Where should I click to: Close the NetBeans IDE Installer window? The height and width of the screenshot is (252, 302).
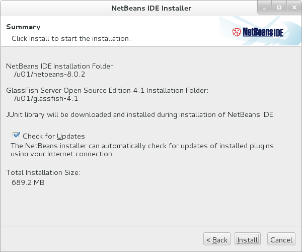click(x=294, y=8)
